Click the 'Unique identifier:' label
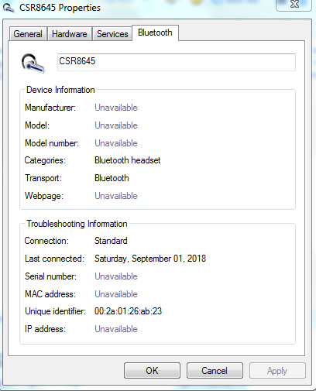The image size is (316, 391). 55,311
